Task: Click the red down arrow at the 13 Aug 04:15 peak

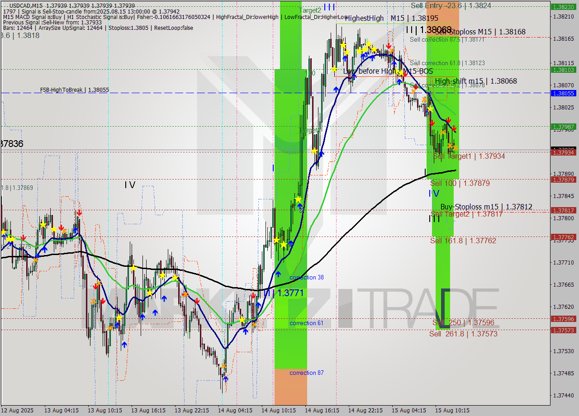Action: coord(80,213)
